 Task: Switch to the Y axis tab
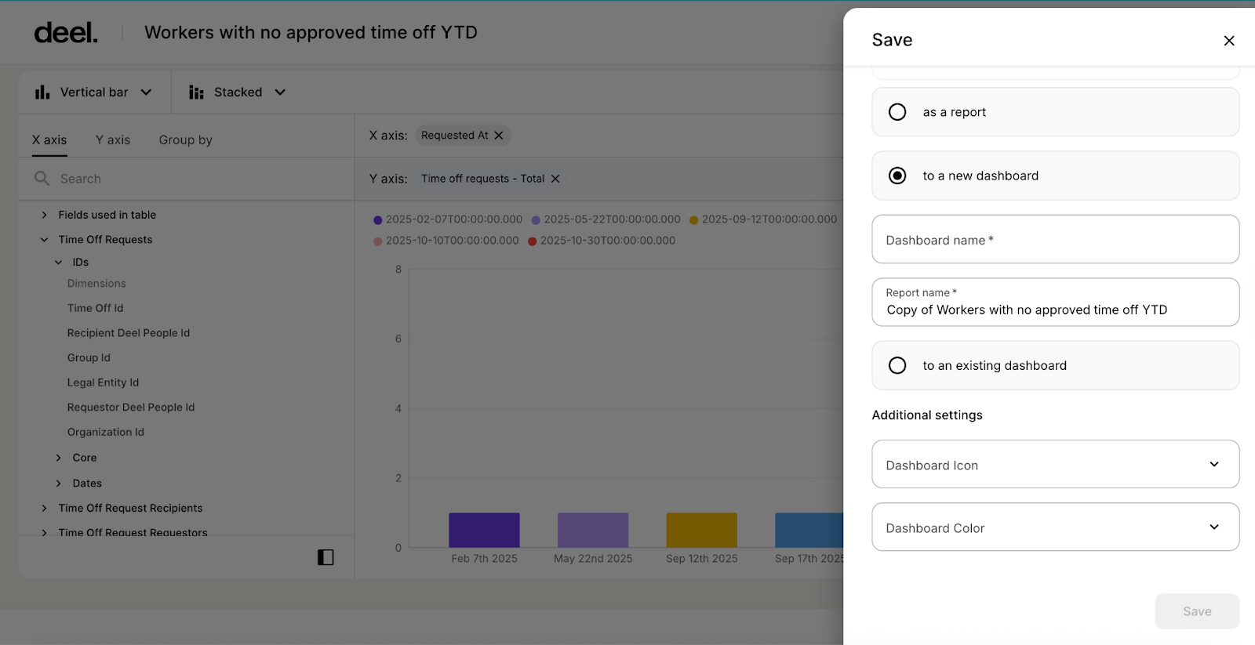(x=113, y=140)
